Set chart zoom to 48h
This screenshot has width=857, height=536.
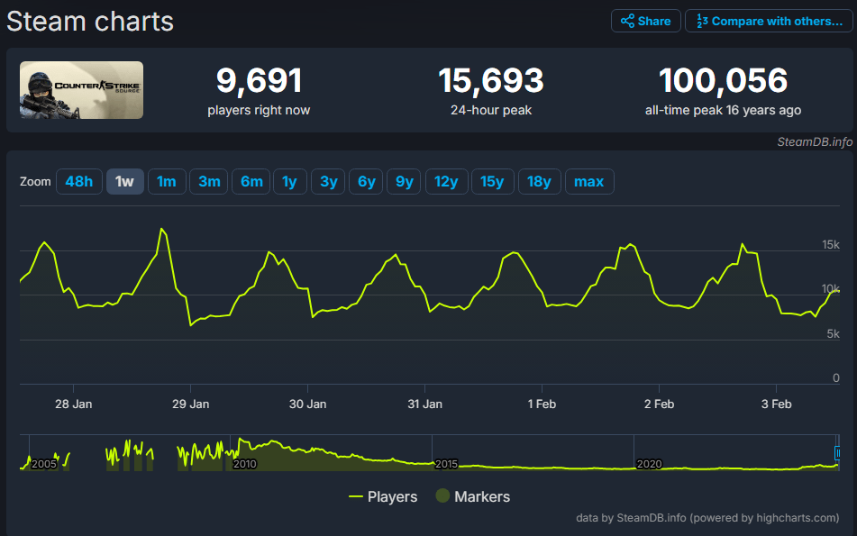pyautogui.click(x=78, y=181)
